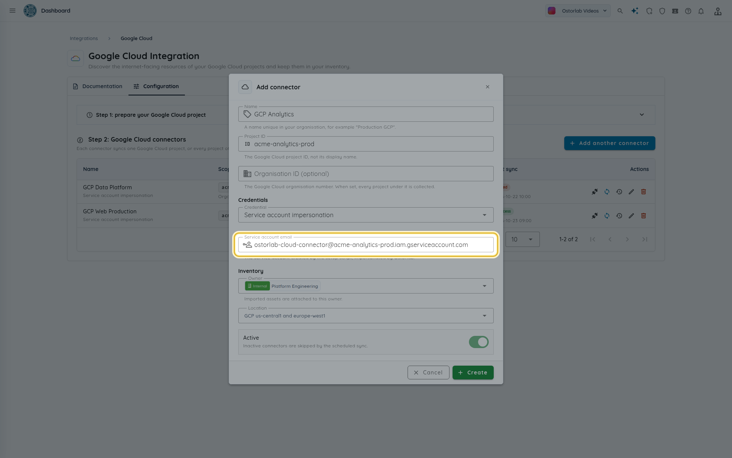Screen dimensions: 732x458
Task: Open the notifications bell
Action: pos(701,11)
